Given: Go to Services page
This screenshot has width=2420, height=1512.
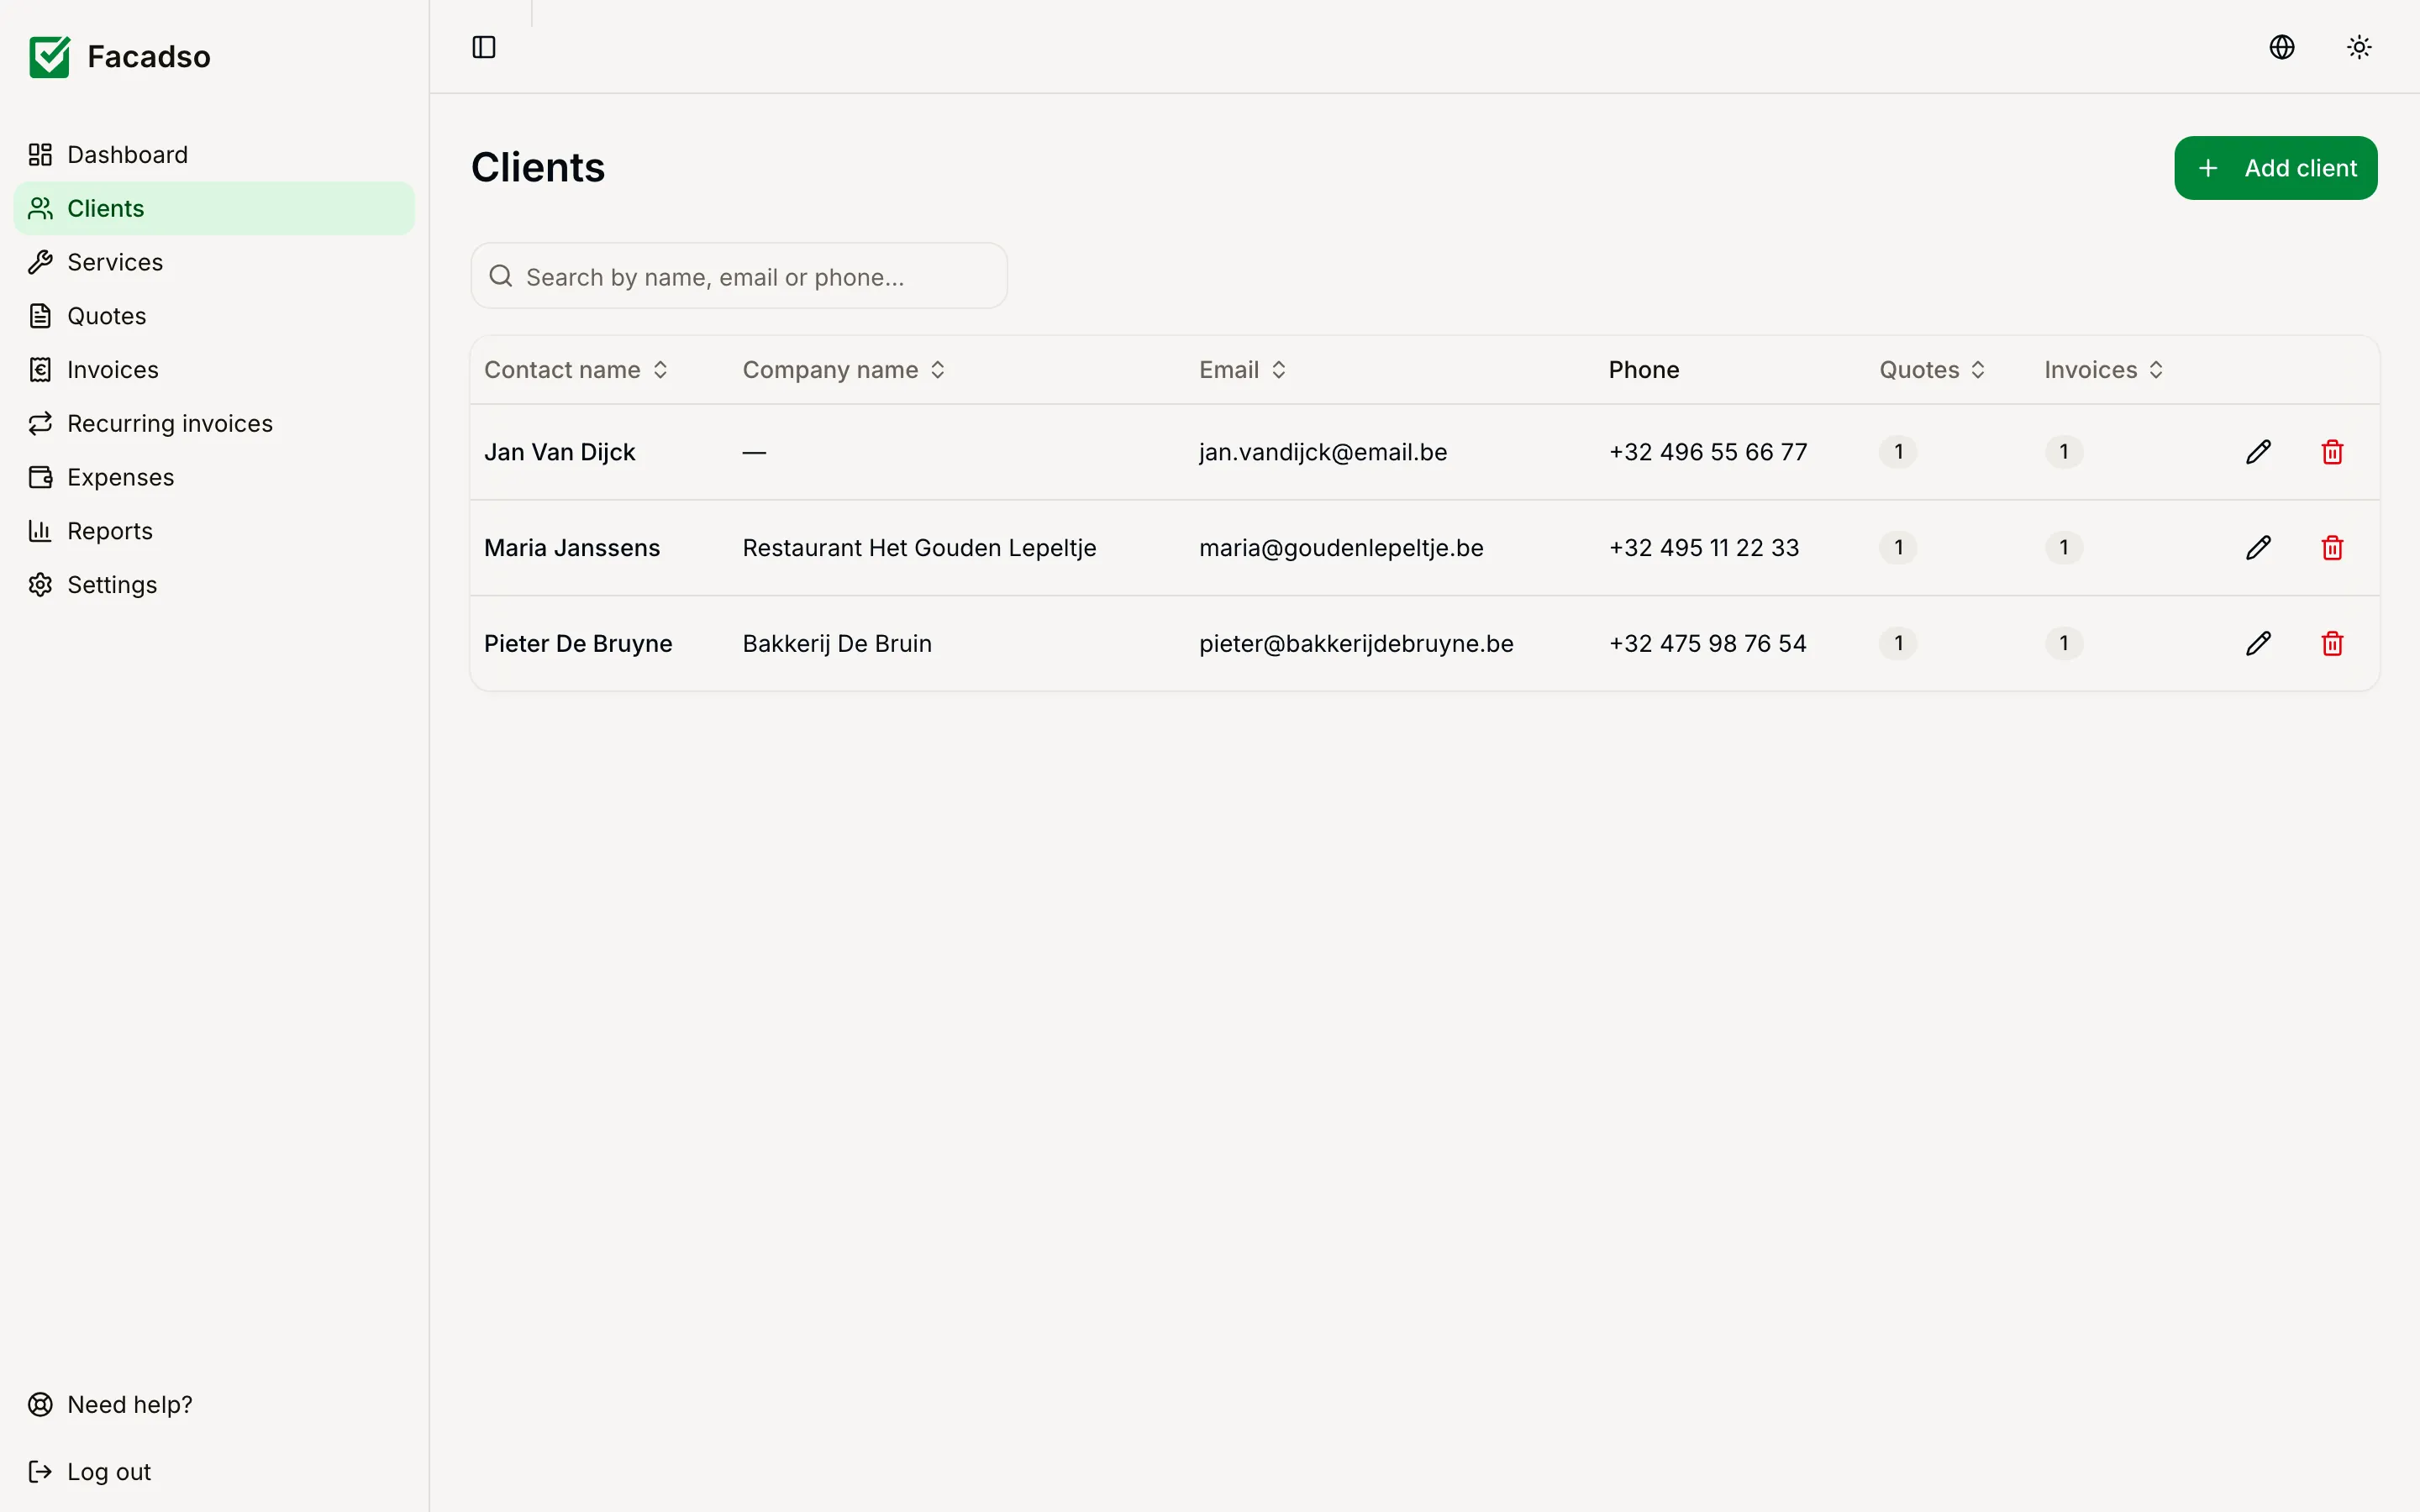Looking at the screenshot, I should pos(214,262).
